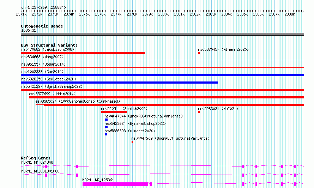Click the 2382k ruler tick label
Viewport: 314px width, 188px height.
pos(195,14)
